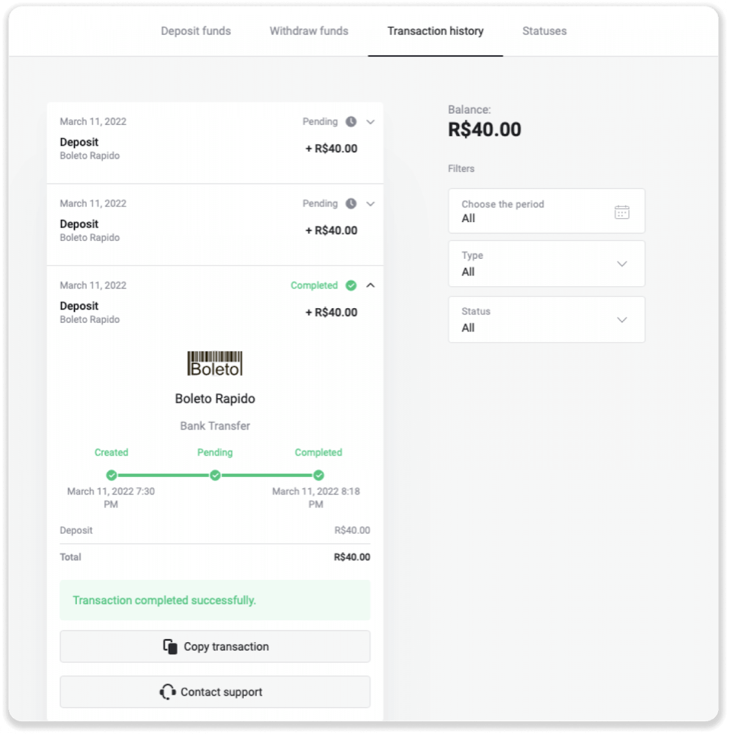This screenshot has width=729, height=734.
Task: Click the Copy transaction button
Action: [214, 646]
